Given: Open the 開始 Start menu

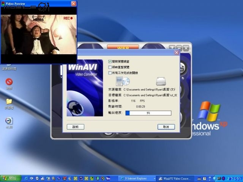Looking at the screenshot, I should [11, 179].
